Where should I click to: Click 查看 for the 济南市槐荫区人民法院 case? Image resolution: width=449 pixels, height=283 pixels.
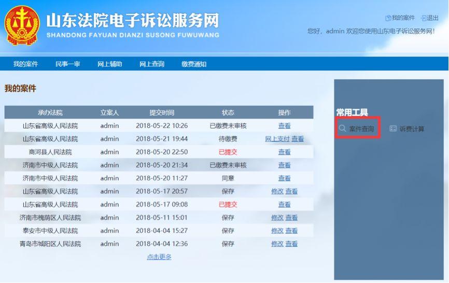[291, 218]
